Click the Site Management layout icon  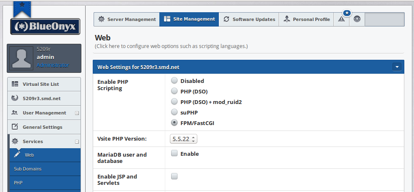(x=167, y=19)
